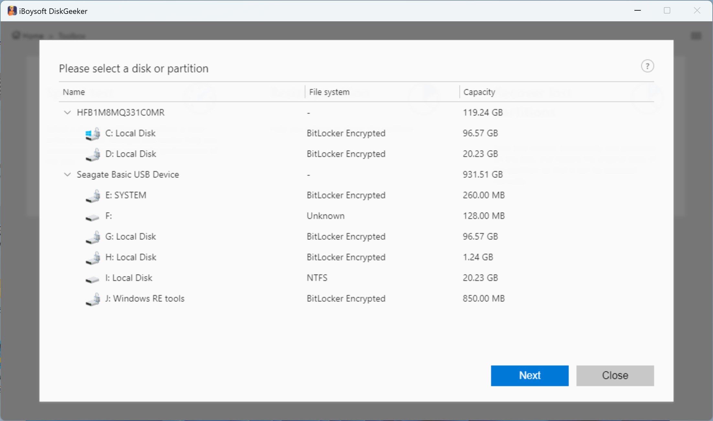Click the G: Local Disk locked drive icon

point(93,237)
